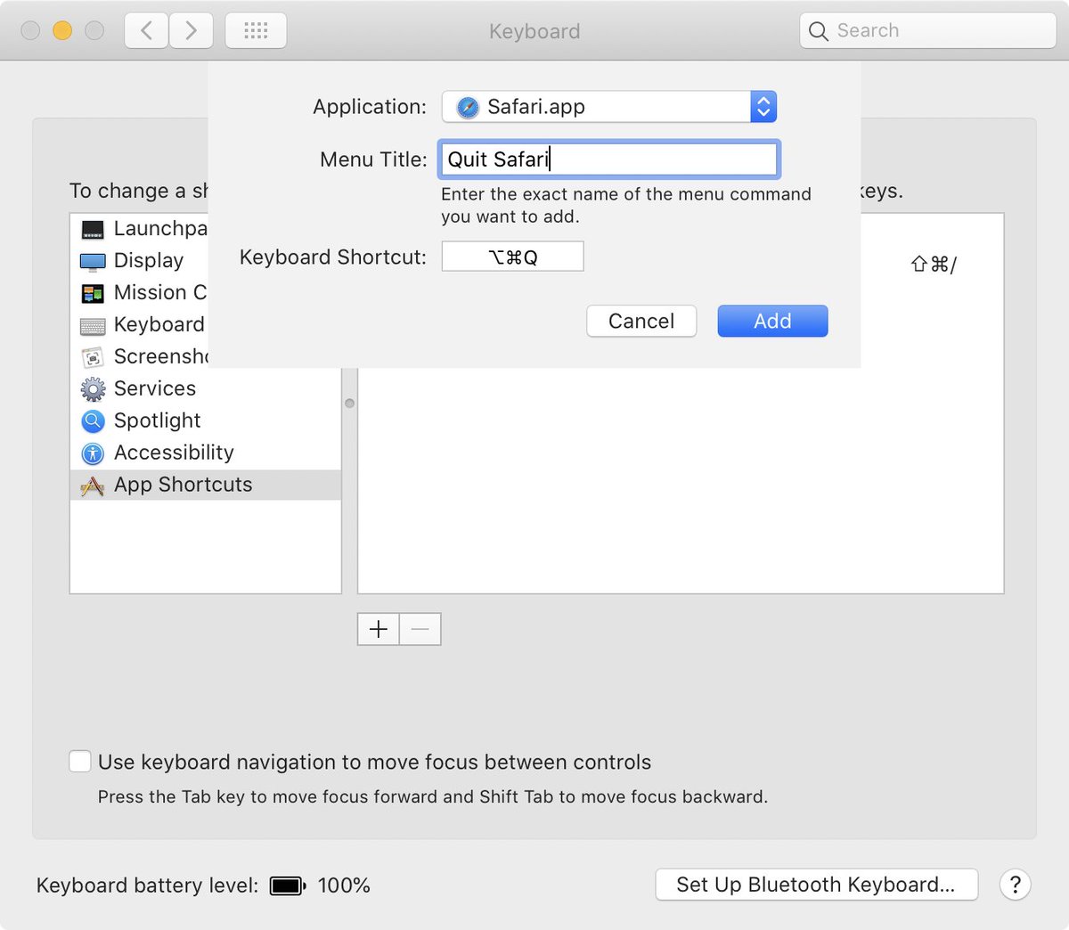Select Spotlight in the shortcut categories list
Viewport: 1069px width, 930px height.
[206, 421]
